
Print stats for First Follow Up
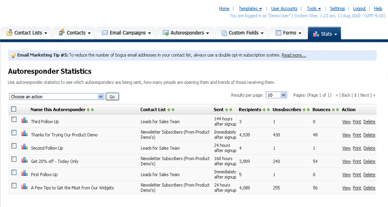[357, 175]
